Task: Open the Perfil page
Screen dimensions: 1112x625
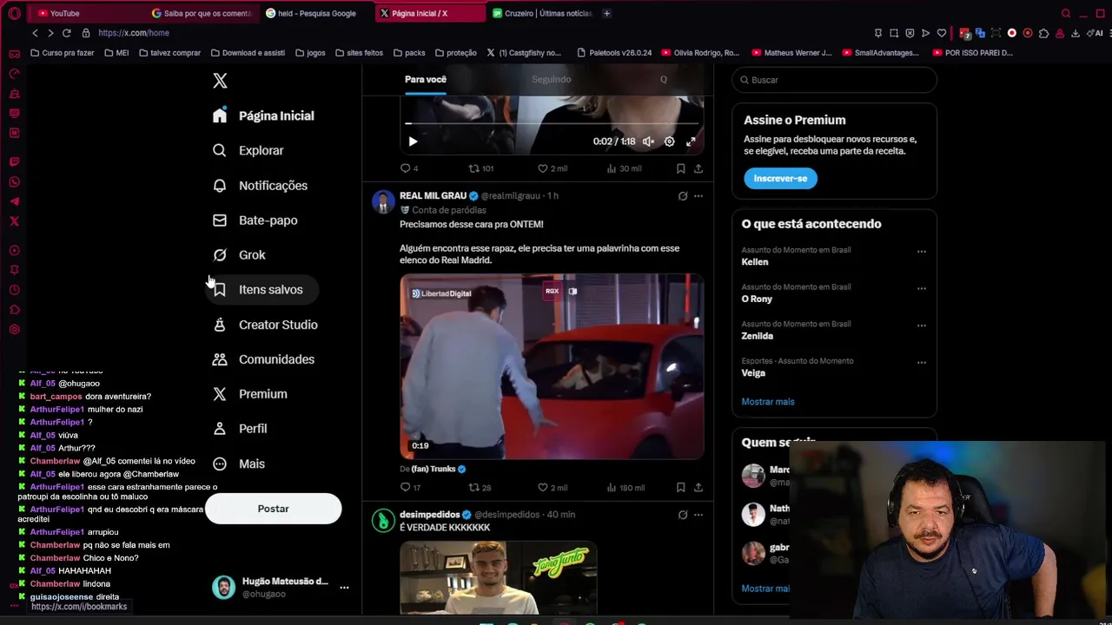Action: tap(241, 429)
